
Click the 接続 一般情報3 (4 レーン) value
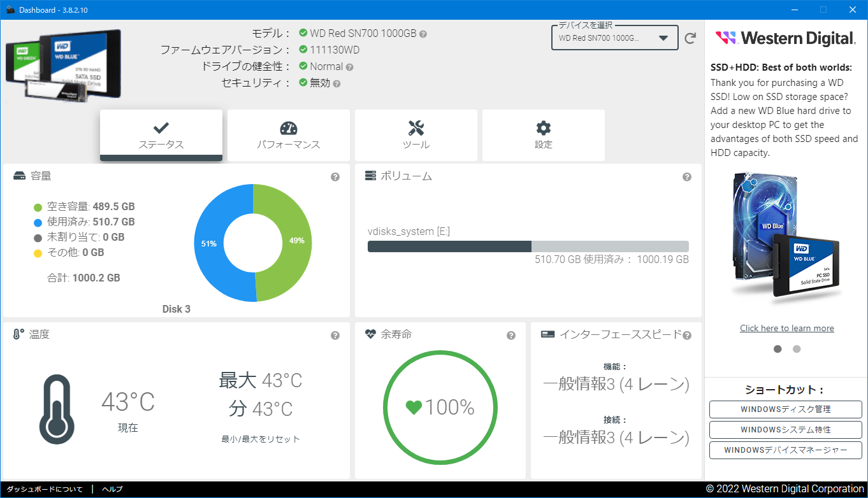[x=616, y=438]
